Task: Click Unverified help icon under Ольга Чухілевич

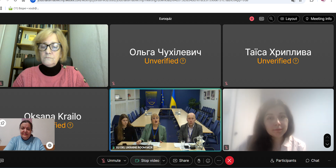Action: click(x=183, y=61)
